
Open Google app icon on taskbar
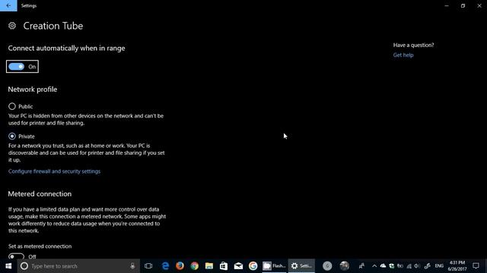253,266
